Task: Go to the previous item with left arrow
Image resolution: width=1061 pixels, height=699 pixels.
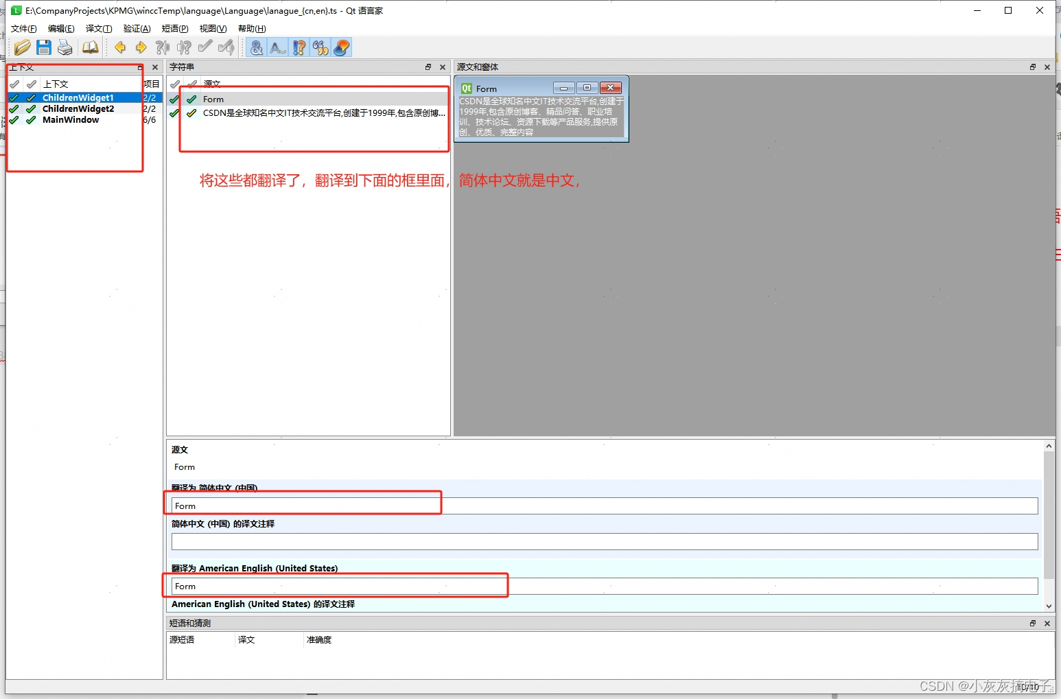Action: (120, 47)
